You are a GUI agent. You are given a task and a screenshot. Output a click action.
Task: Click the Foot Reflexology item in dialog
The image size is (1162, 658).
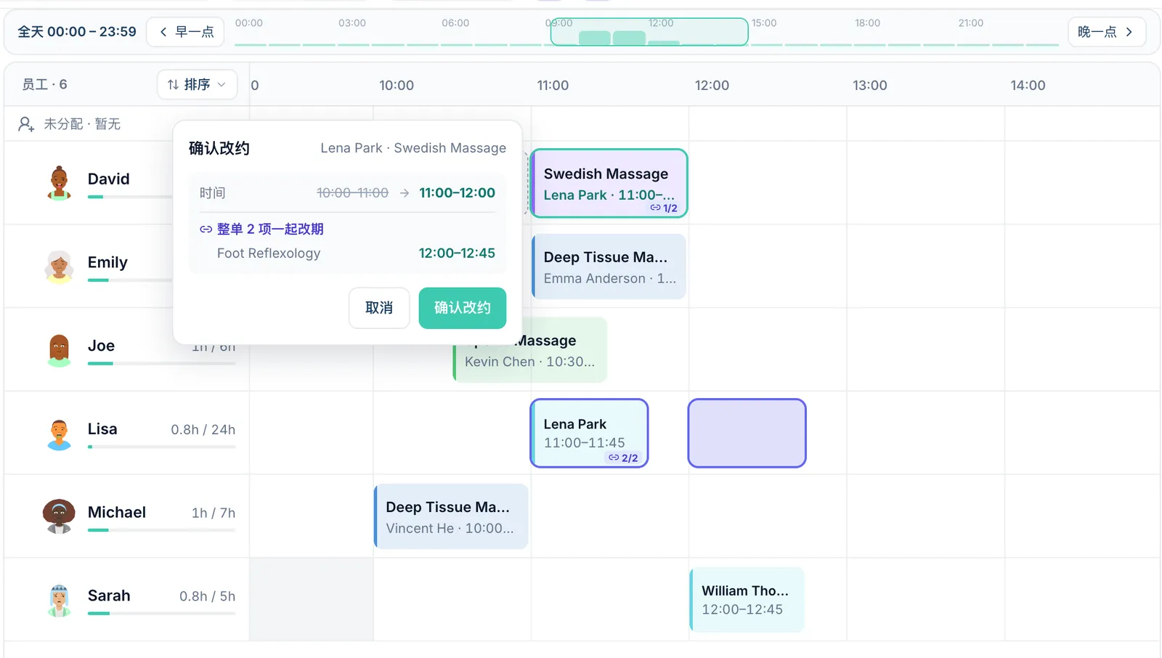coord(269,253)
